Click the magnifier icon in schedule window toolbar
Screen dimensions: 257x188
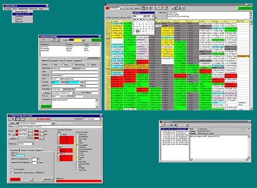(155, 8)
